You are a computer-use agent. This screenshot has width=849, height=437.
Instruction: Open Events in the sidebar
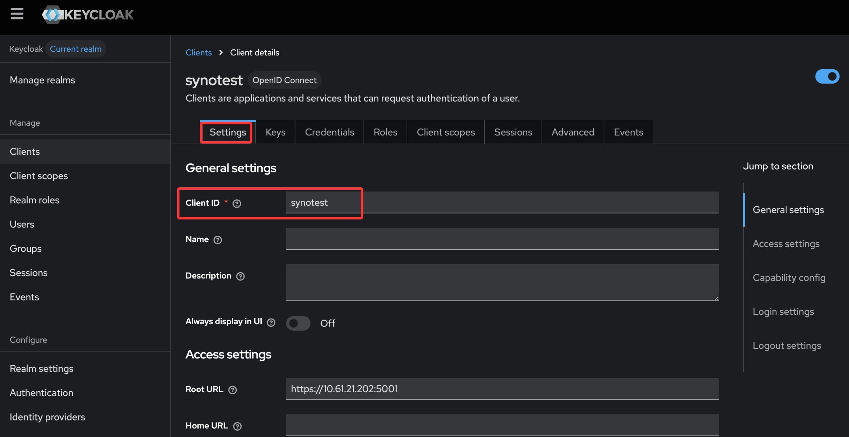(85, 297)
